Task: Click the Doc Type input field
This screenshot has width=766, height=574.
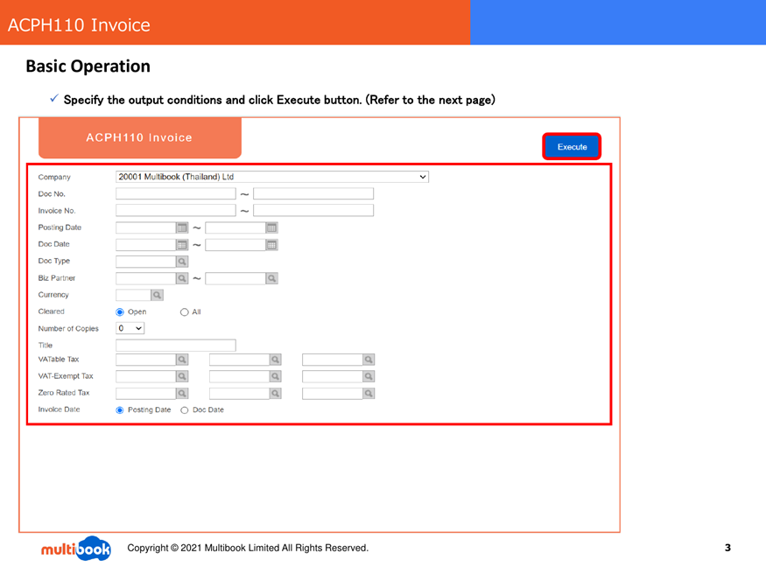Action: 146,262
